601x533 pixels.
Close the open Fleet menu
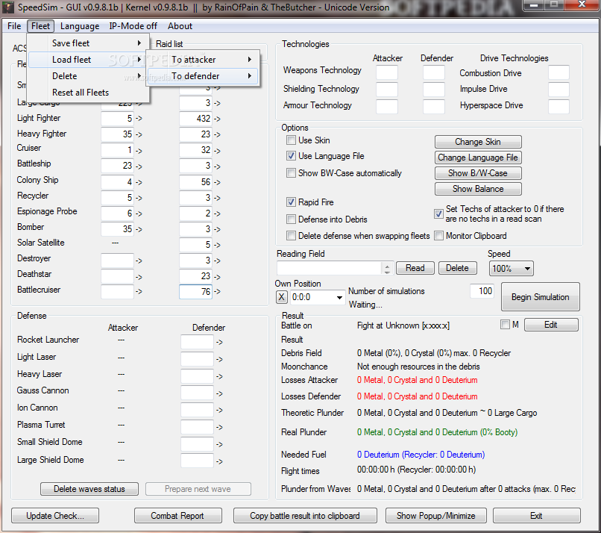(40, 26)
